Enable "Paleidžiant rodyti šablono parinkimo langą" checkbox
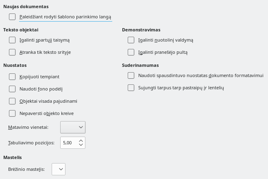This screenshot has height=179, width=268. click(x=12, y=17)
